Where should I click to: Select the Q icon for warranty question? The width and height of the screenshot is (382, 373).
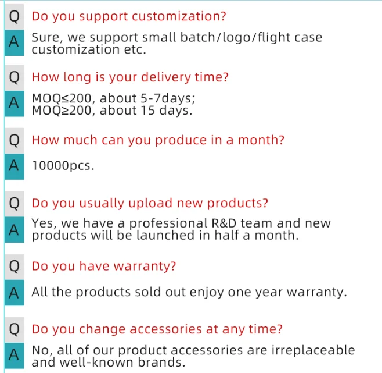tap(15, 267)
